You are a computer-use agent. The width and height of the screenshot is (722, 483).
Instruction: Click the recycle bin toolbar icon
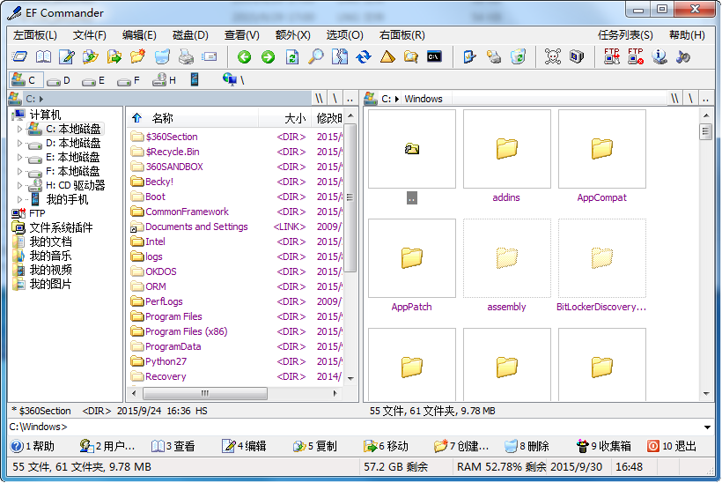[x=518, y=57]
